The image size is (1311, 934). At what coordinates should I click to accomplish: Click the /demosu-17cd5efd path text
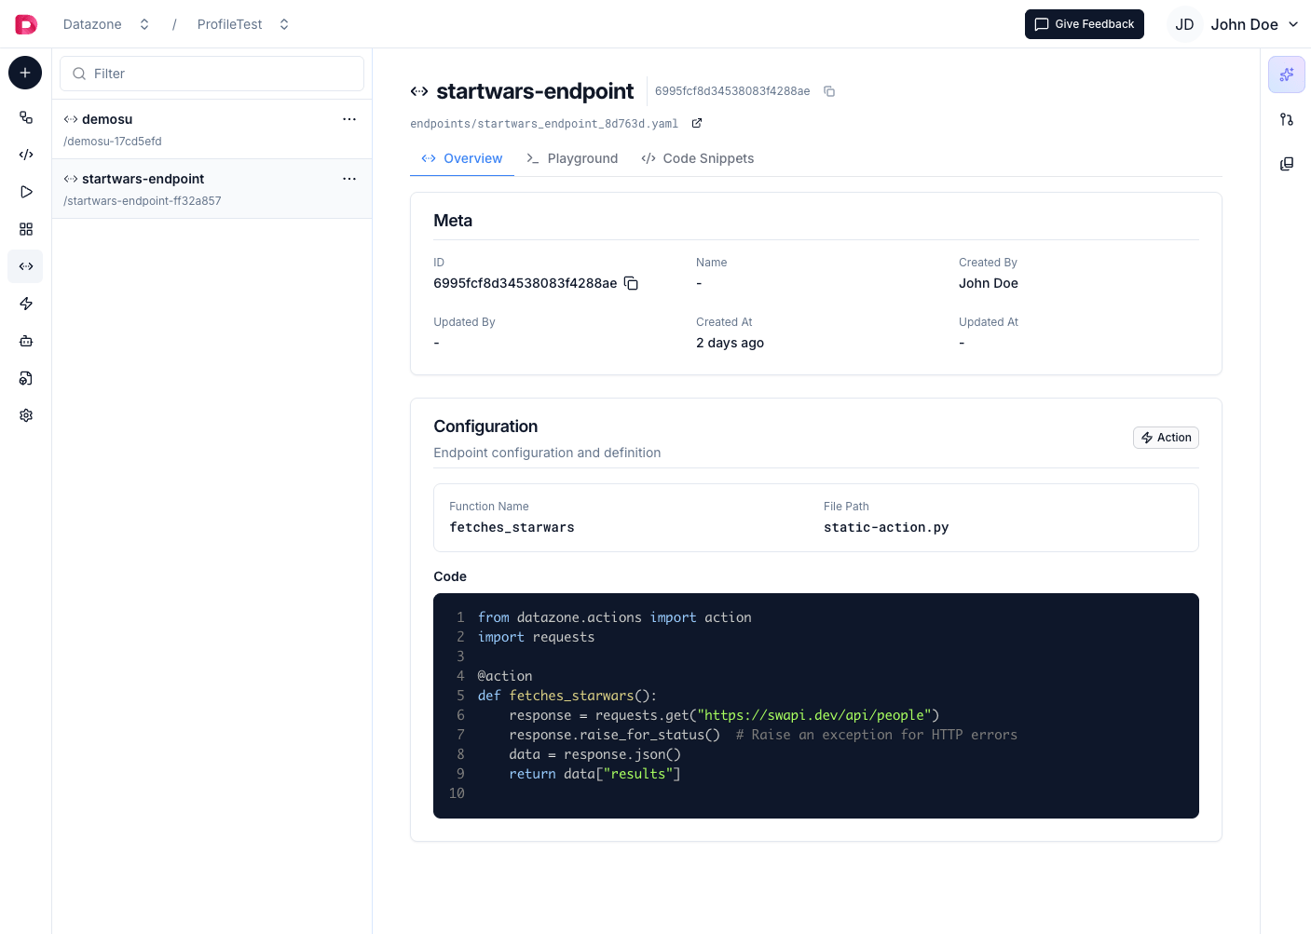click(x=113, y=142)
